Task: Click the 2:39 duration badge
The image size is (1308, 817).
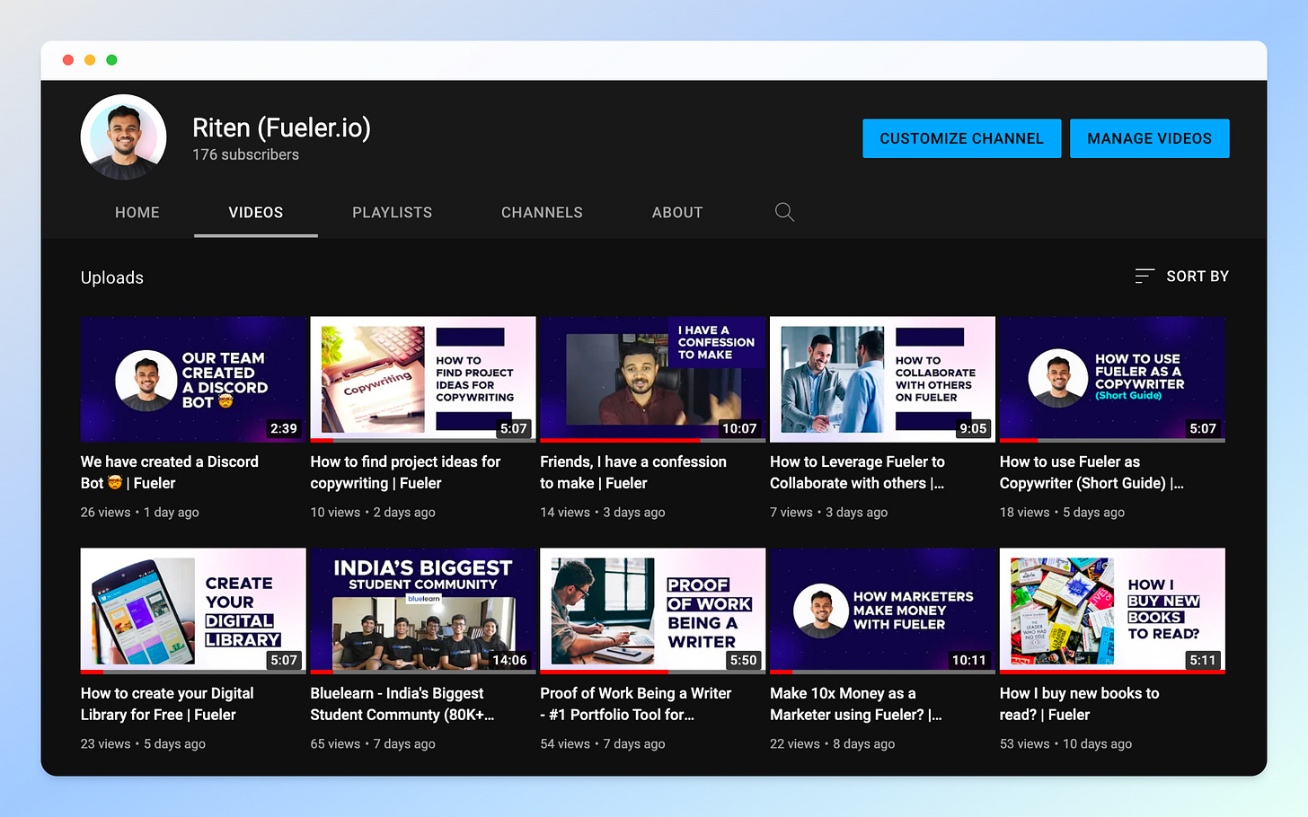Action: (284, 428)
